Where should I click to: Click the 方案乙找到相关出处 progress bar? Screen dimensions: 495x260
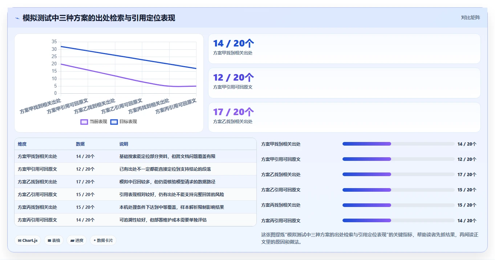(x=398, y=175)
